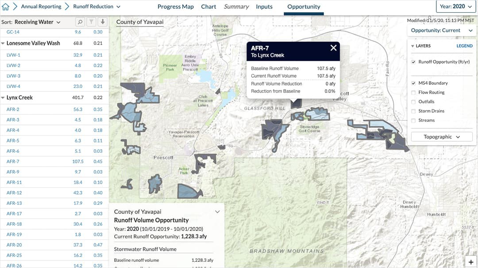
Task: Select catchment AFR-9
Action: [54, 172]
